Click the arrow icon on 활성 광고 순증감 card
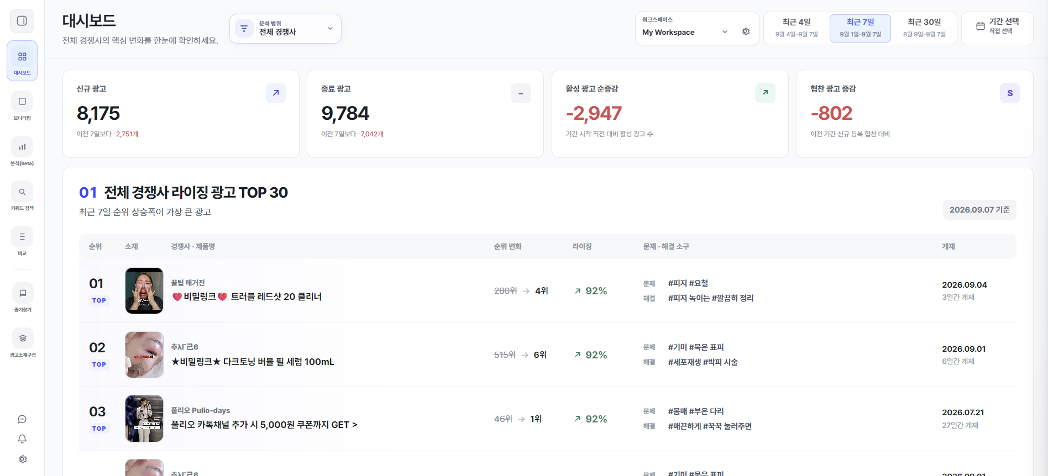The width and height of the screenshot is (1048, 476). point(765,93)
